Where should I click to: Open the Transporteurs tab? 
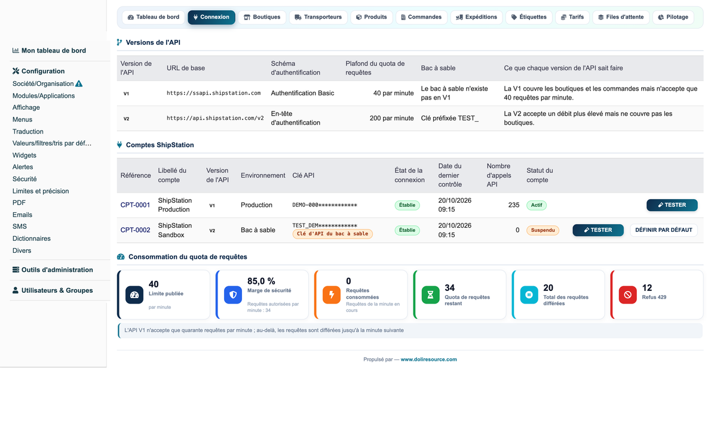point(318,17)
